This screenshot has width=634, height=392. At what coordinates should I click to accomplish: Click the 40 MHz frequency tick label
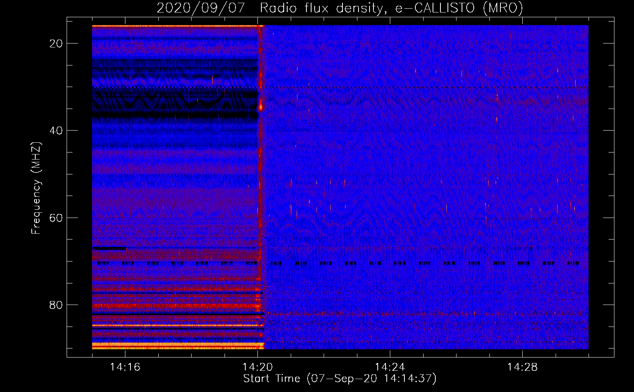56,131
